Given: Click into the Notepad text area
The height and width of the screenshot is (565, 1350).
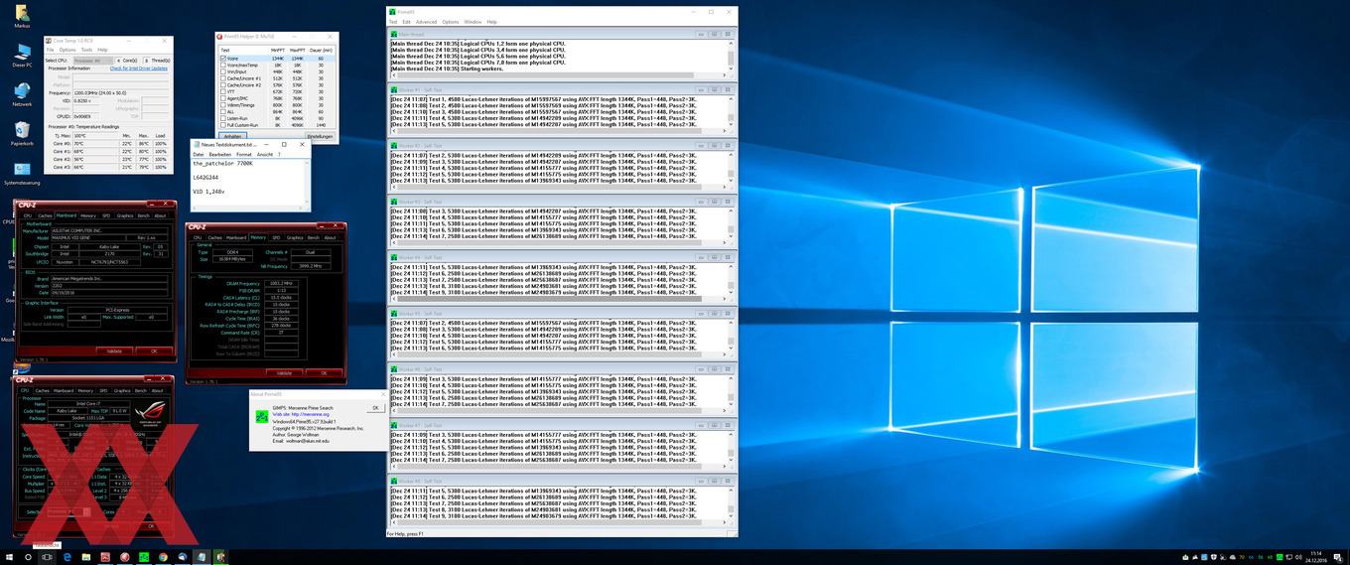Looking at the screenshot, I should pos(249,184).
